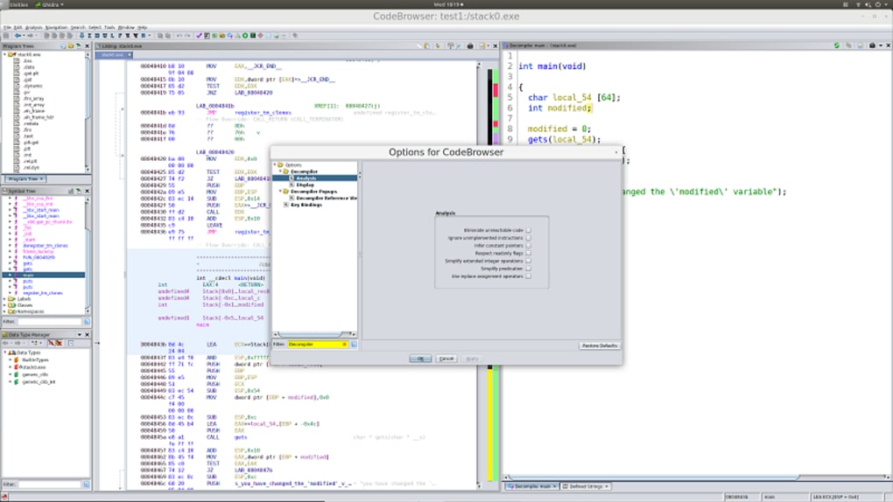Image resolution: width=893 pixels, height=502 pixels.
Task: Toggle 'Respect readonly flags' option
Action: click(x=528, y=254)
